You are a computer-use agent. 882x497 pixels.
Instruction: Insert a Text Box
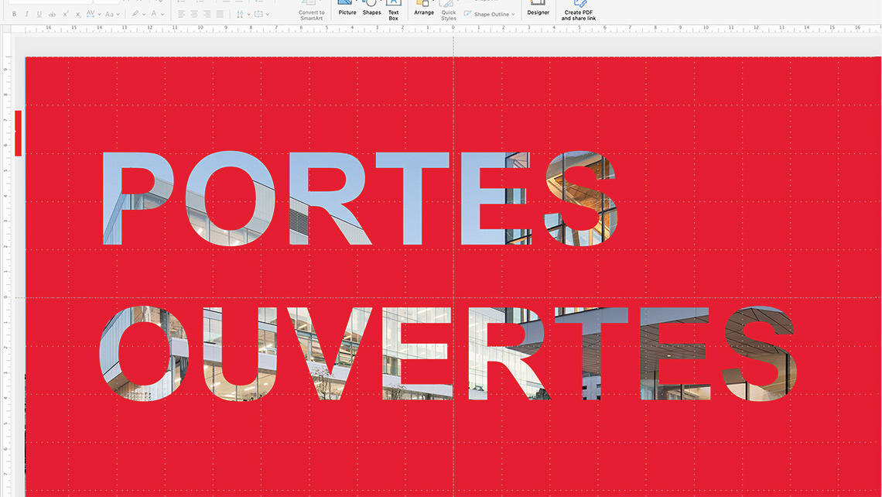(x=393, y=8)
